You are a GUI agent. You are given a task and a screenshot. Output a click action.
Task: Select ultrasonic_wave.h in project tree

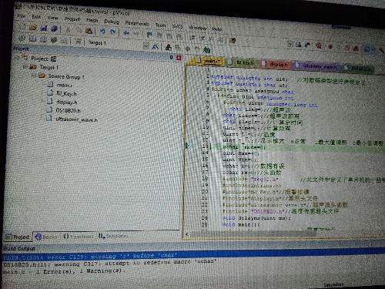click(x=76, y=119)
